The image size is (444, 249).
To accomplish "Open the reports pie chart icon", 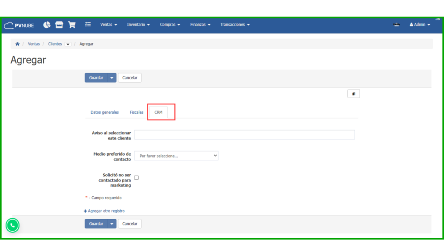I will tap(46, 25).
